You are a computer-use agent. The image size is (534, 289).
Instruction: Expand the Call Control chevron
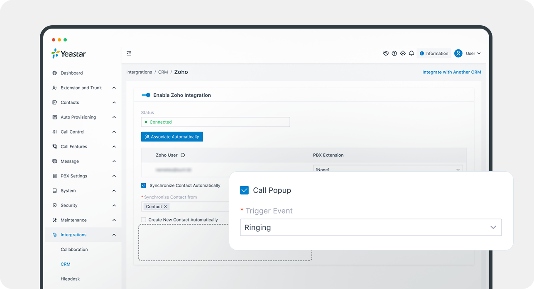pyautogui.click(x=114, y=132)
